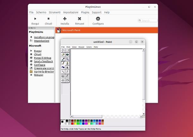Pick the Eraser tool in Paint
The width and height of the screenshot is (193, 137).
[63, 55]
